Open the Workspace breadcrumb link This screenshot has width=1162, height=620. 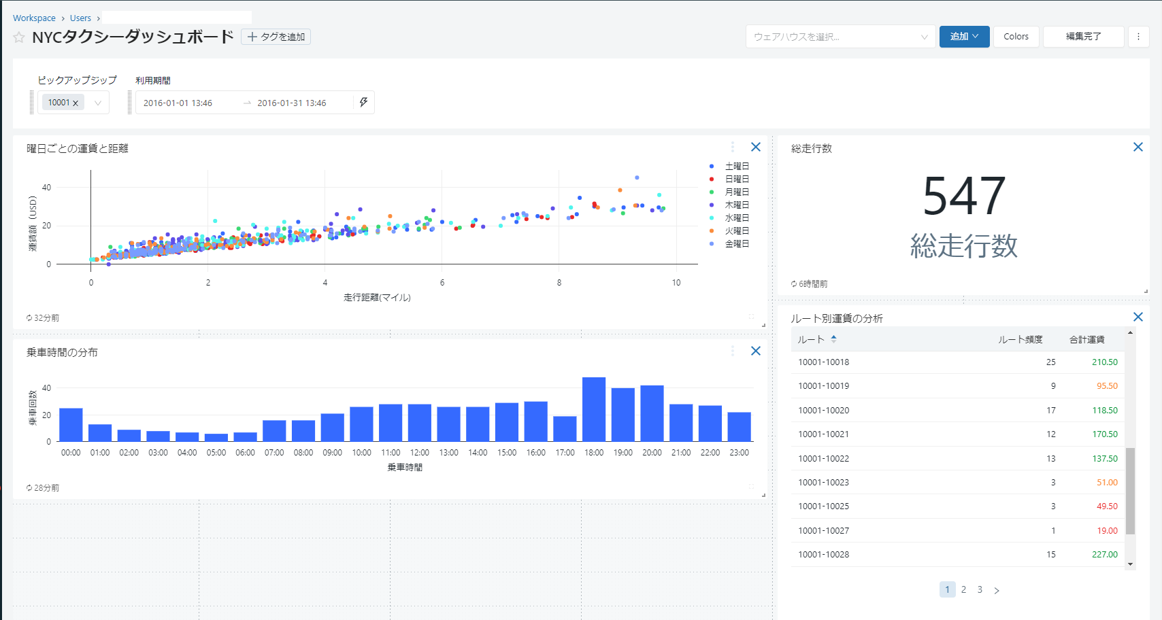tap(34, 18)
